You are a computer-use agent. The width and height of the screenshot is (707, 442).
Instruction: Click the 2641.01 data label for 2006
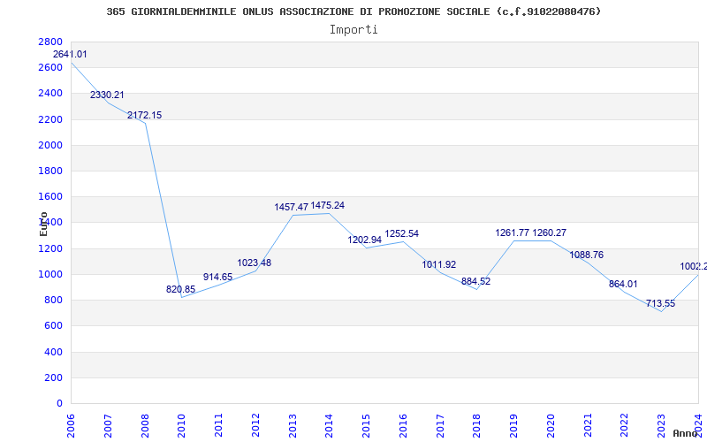pos(70,55)
